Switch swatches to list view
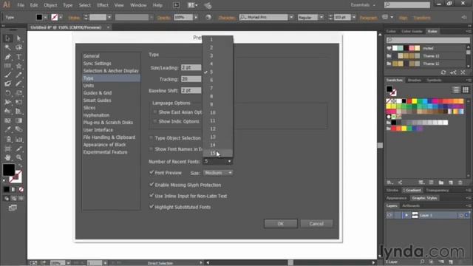 point(456,90)
